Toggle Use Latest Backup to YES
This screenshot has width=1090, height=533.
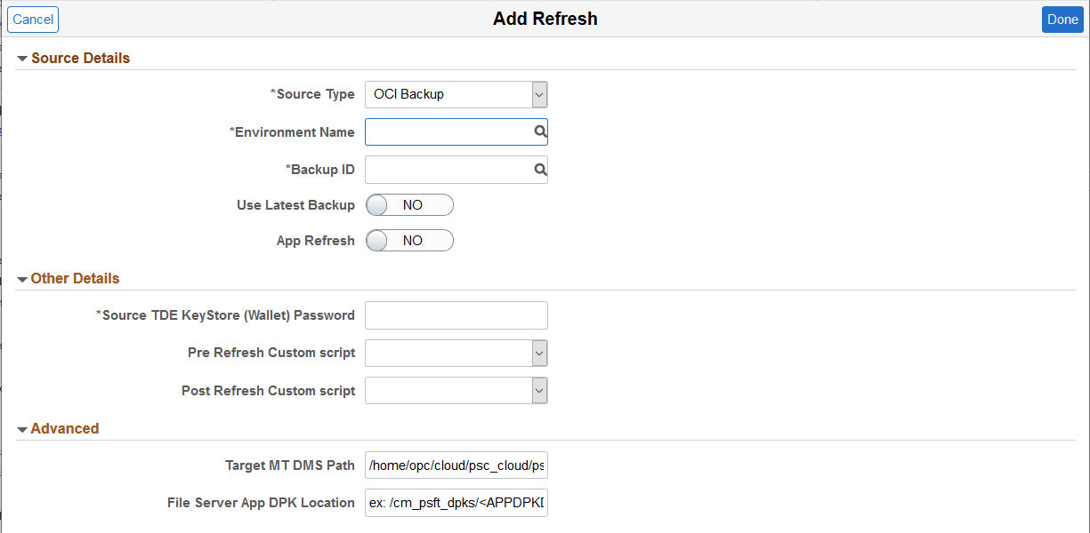tap(409, 204)
